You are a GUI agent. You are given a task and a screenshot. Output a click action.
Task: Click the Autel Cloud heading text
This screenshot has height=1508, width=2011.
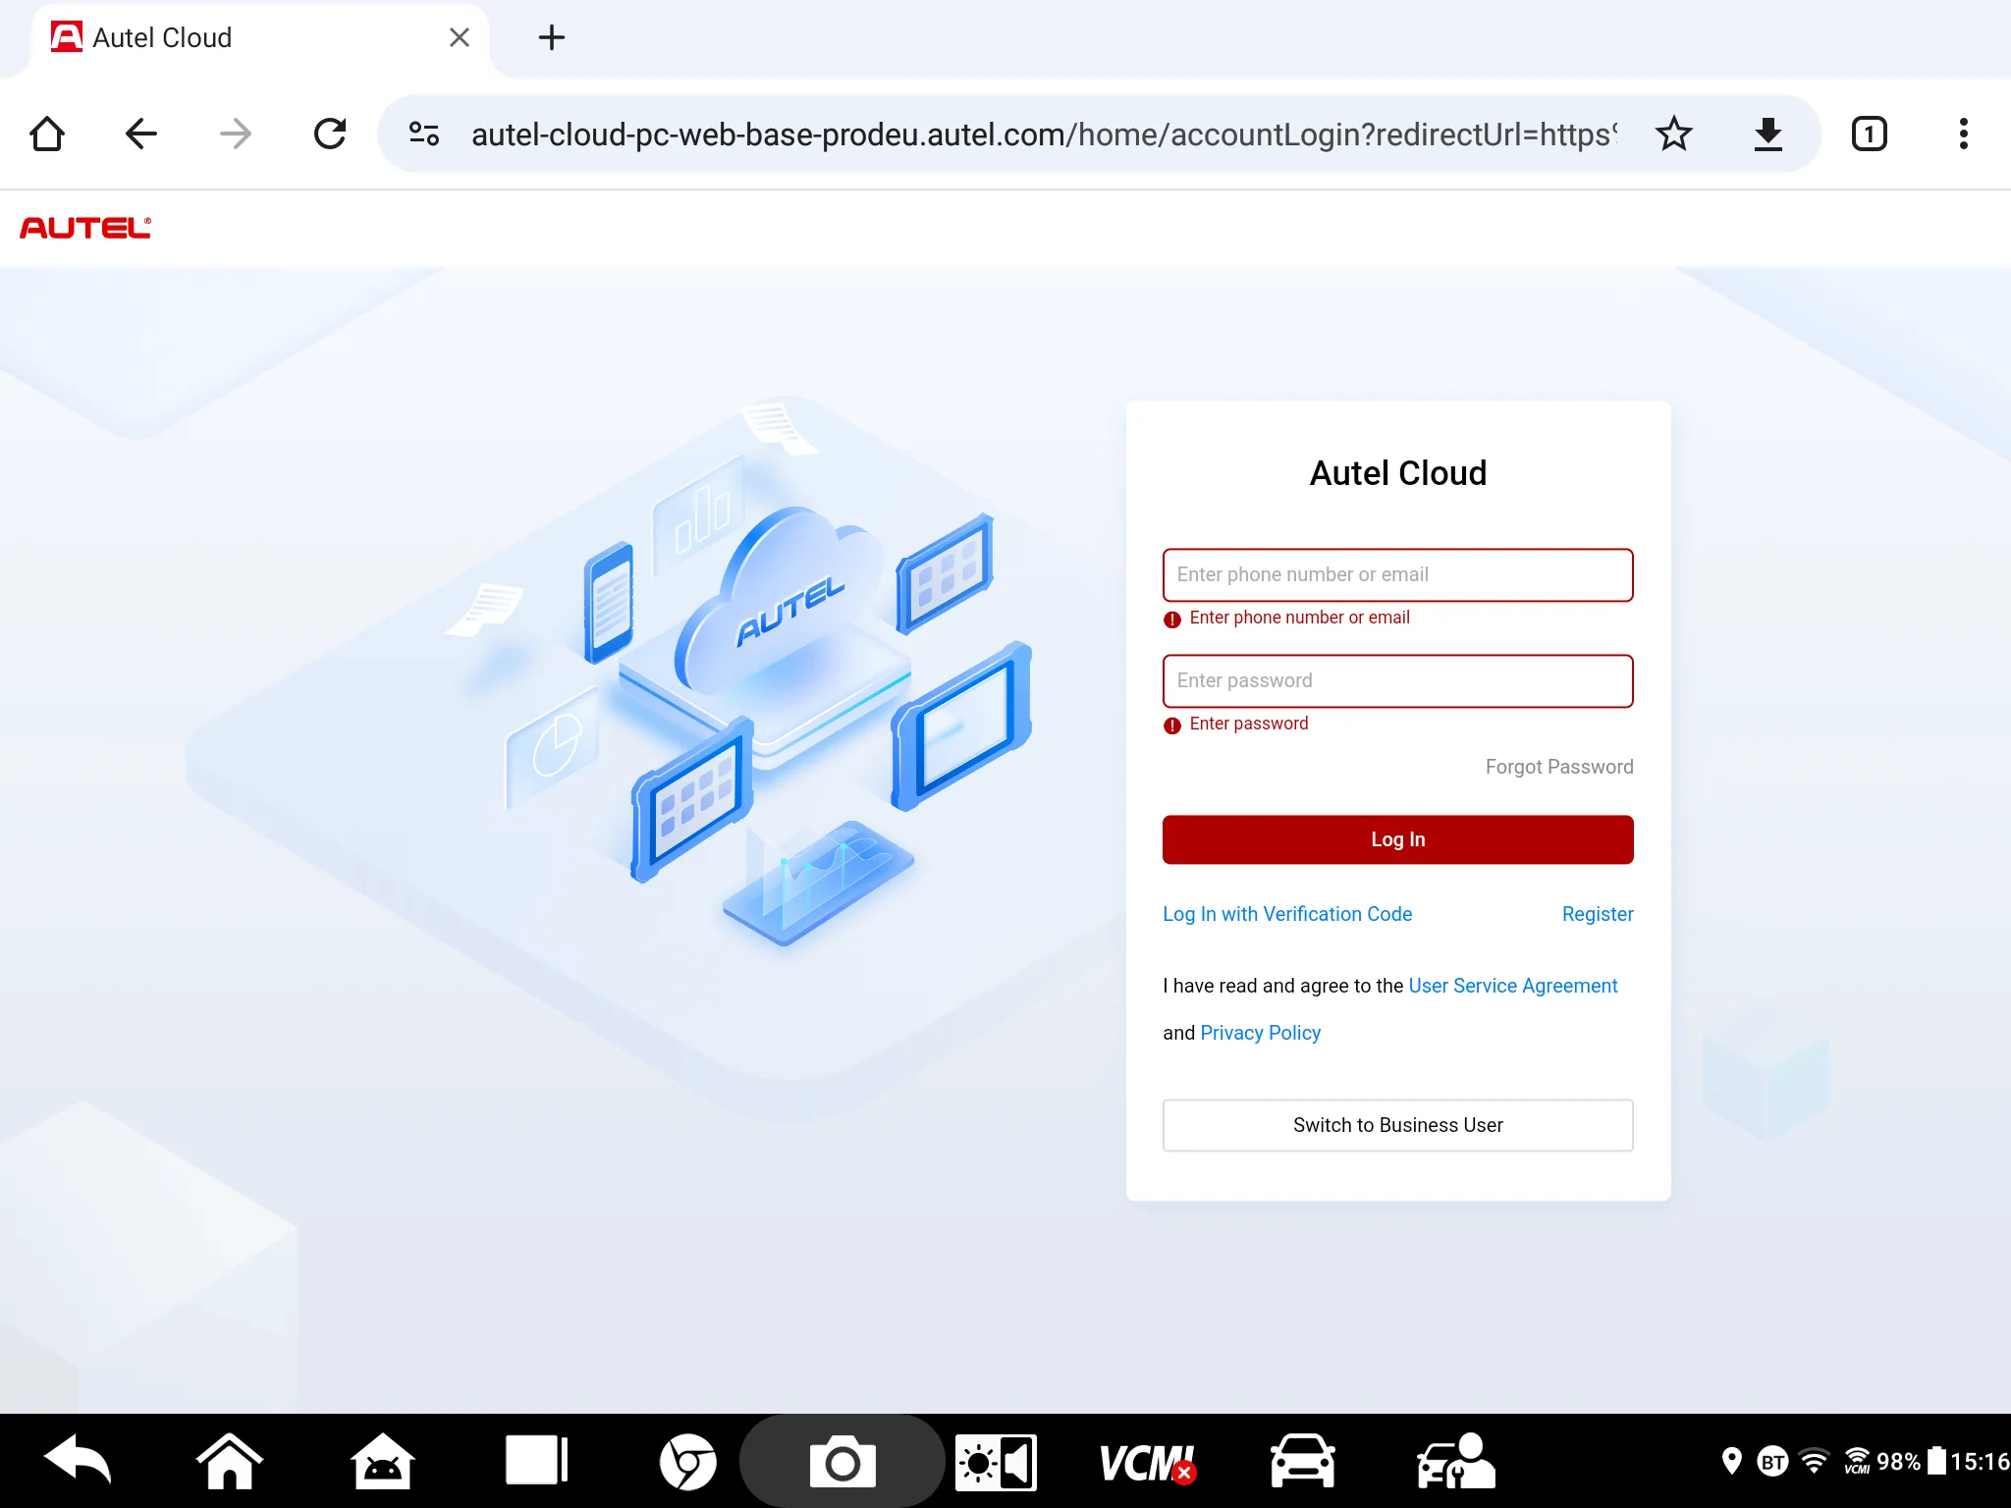[1398, 473]
